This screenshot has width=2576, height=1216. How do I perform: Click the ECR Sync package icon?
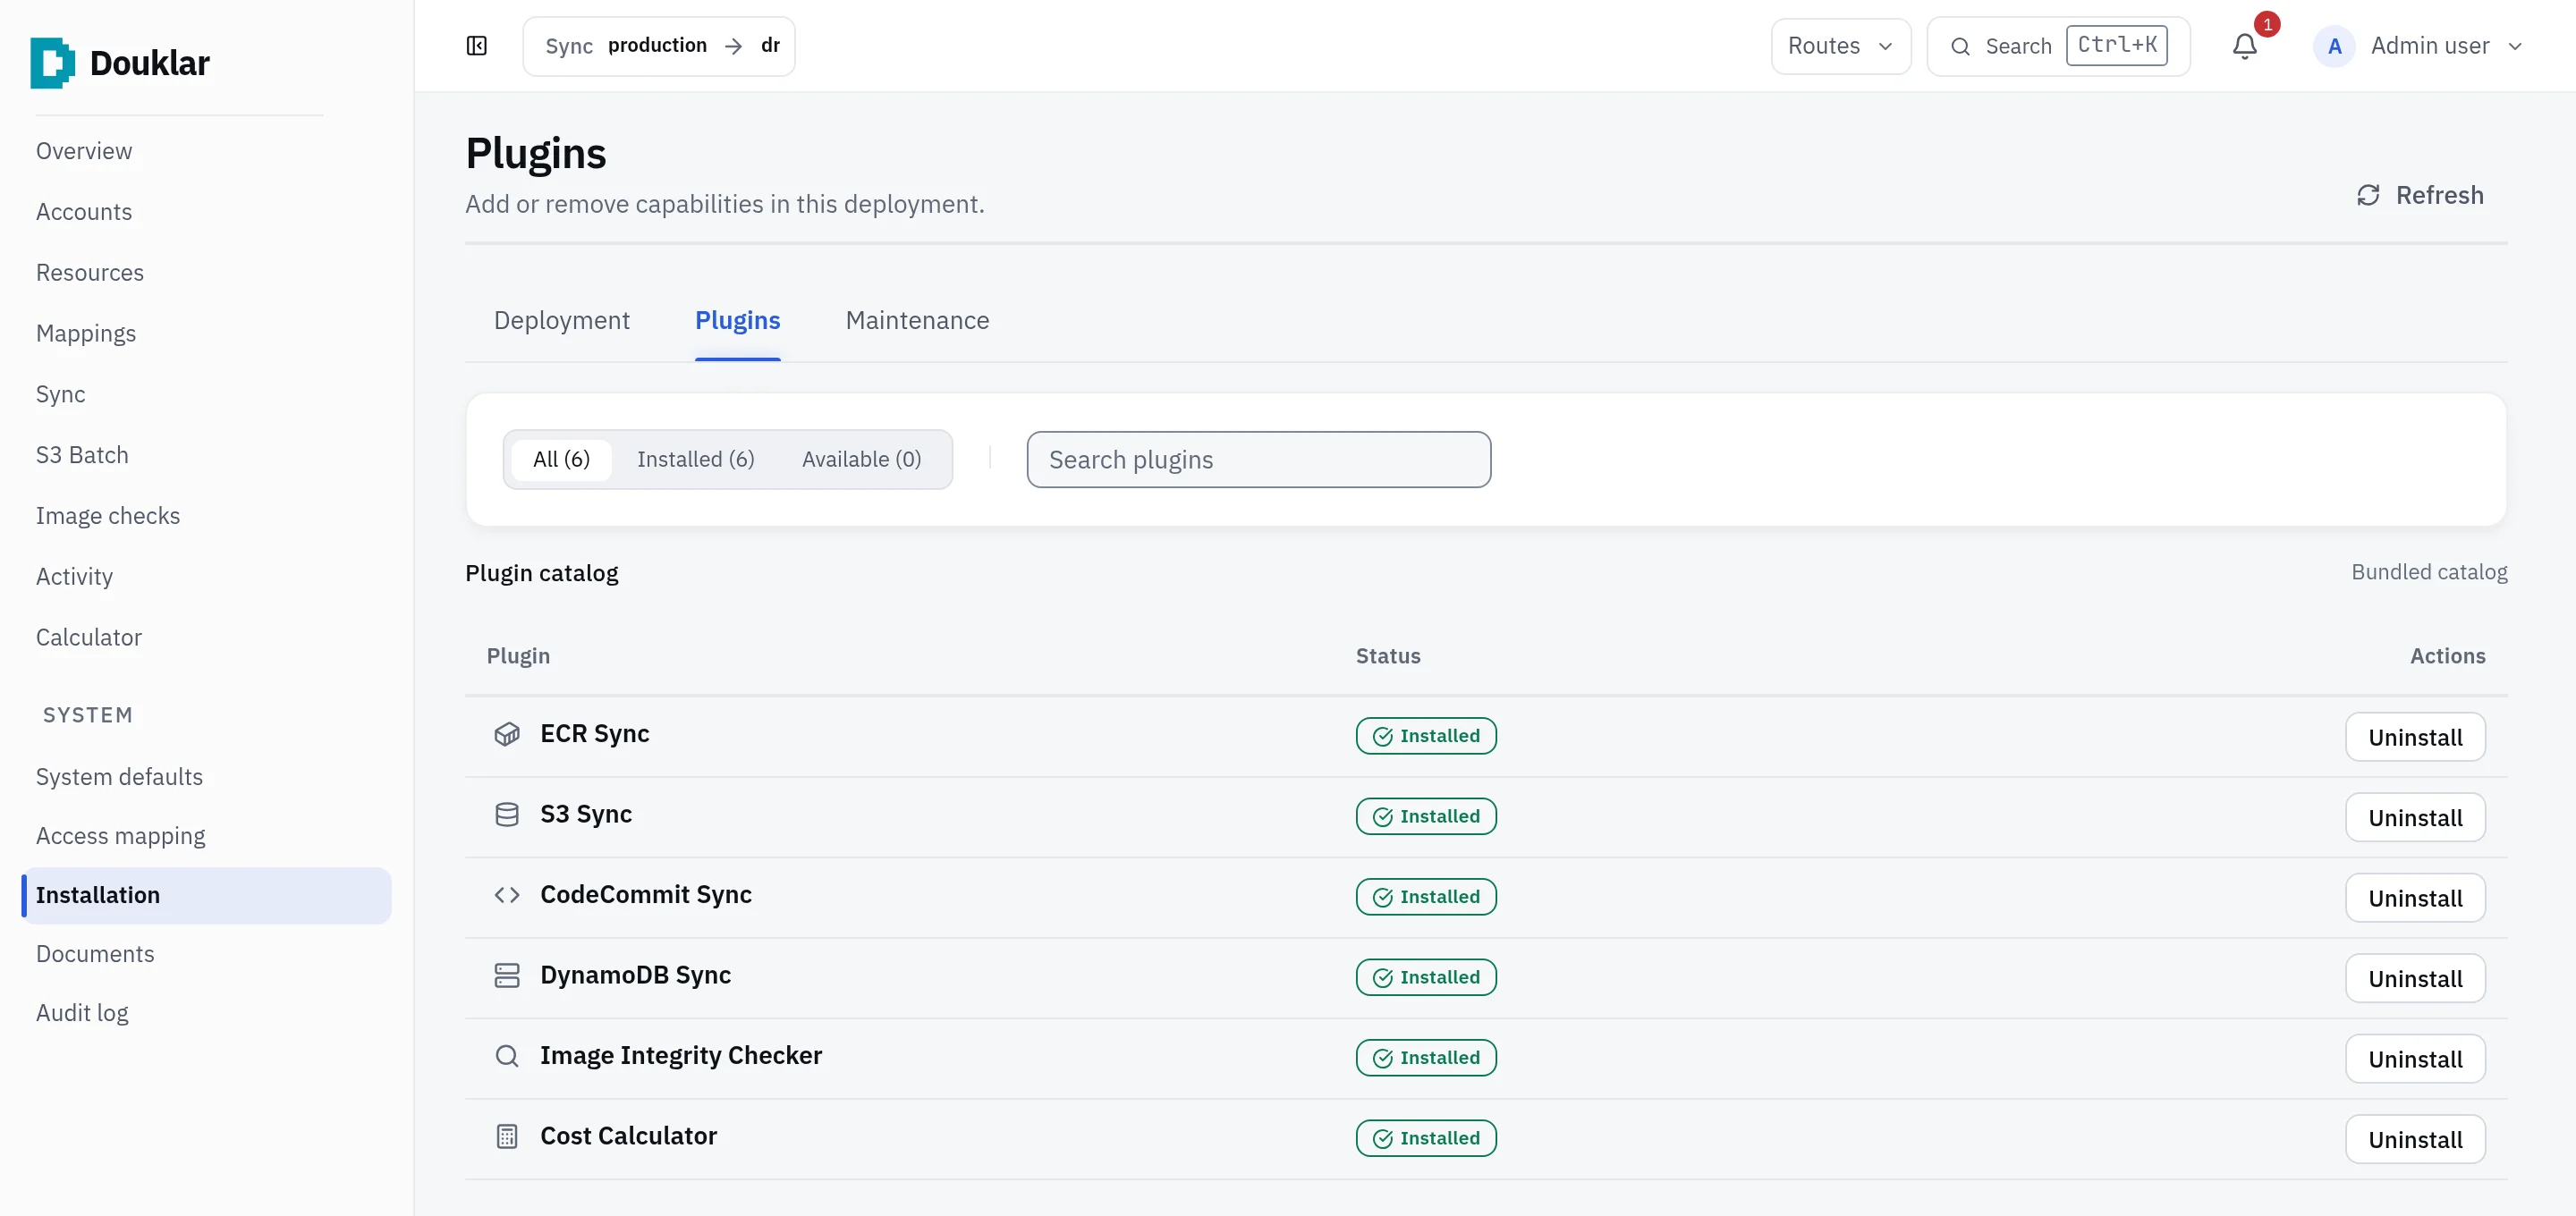(507, 734)
